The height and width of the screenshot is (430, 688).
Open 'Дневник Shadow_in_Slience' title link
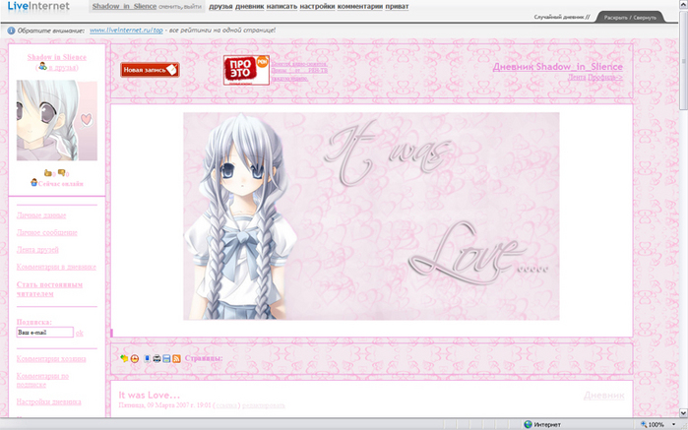tap(558, 67)
